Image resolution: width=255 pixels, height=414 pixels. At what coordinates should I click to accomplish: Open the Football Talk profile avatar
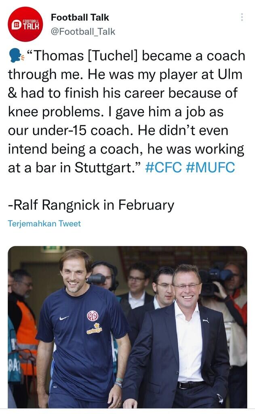[x=25, y=24]
